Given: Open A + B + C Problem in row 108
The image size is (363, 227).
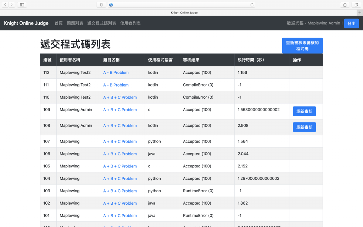Looking at the screenshot, I should (x=120, y=126).
